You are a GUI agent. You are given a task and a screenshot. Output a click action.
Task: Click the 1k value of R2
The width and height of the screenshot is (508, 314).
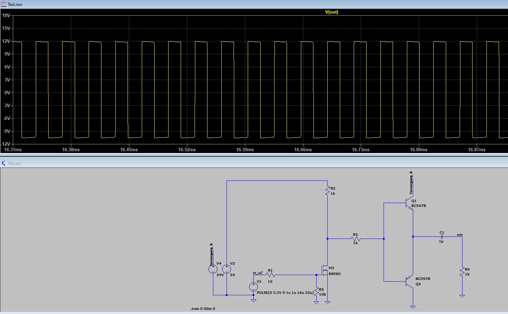[333, 194]
